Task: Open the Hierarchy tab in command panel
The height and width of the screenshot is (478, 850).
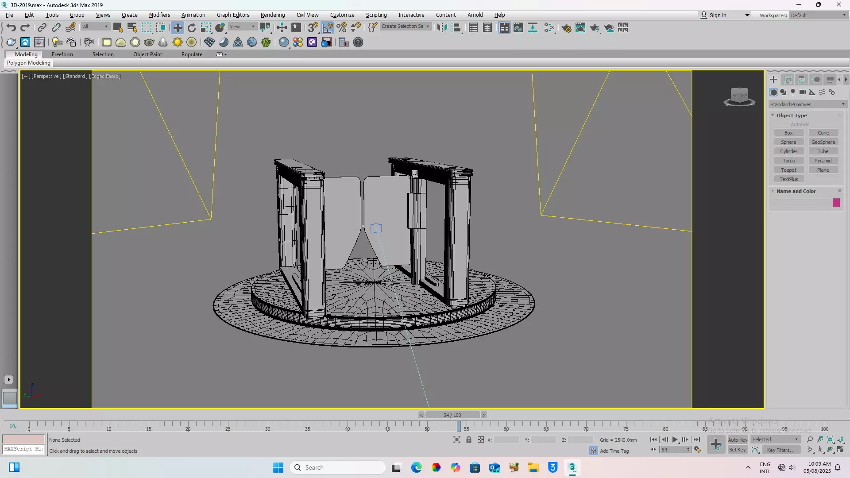Action: click(x=802, y=80)
